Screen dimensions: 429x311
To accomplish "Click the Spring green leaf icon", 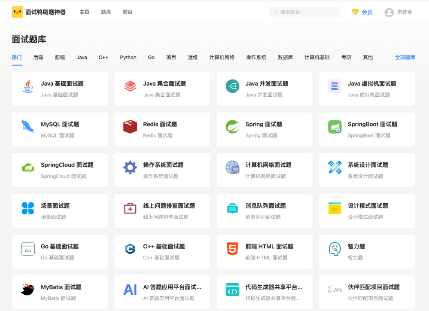I will (232, 127).
